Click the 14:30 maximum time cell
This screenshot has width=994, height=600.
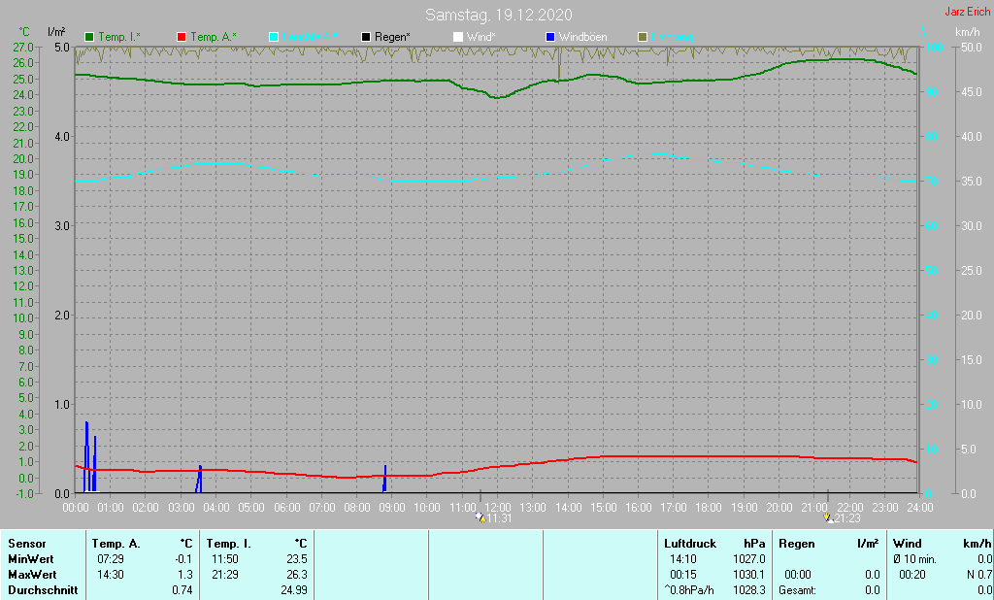111,575
